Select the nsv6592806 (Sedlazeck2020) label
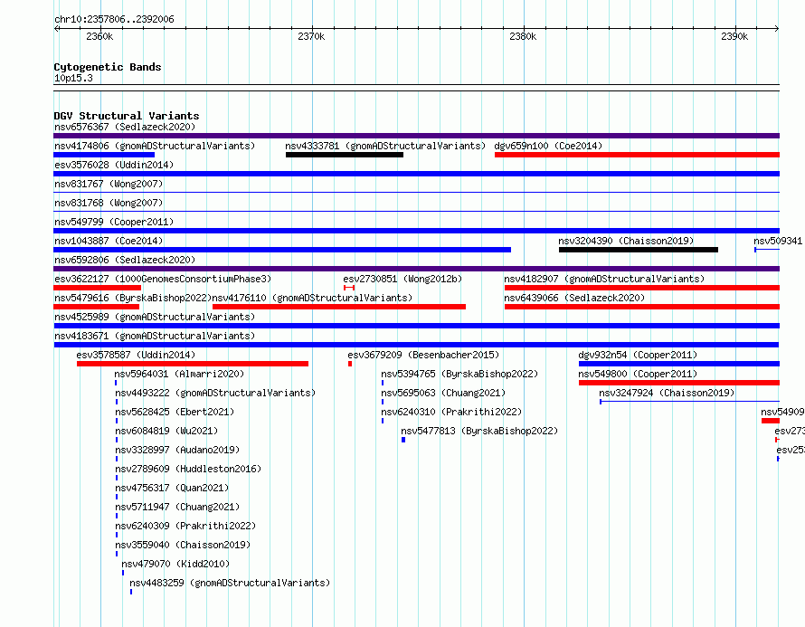This screenshot has height=627, width=805. pos(125,260)
